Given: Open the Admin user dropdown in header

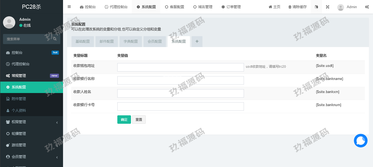Looking at the screenshot, I should 347,7.
